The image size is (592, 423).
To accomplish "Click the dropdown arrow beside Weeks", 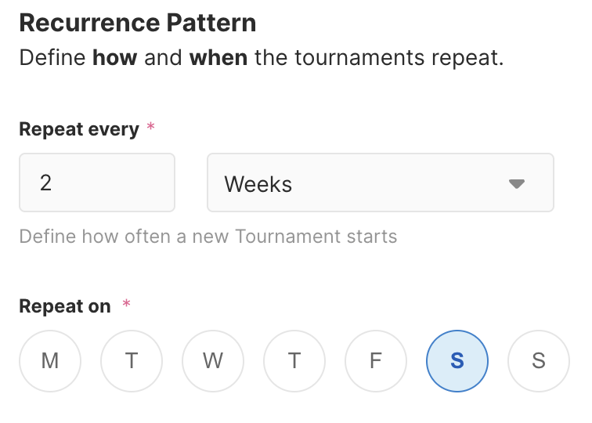I will 515,184.
